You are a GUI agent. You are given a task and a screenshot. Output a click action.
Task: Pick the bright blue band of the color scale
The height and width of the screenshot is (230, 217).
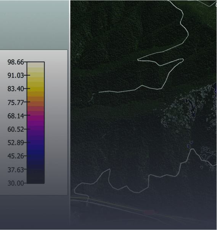tap(36, 150)
